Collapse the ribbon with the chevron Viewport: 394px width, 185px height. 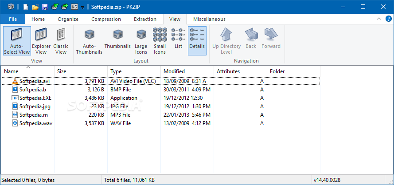pos(378,19)
